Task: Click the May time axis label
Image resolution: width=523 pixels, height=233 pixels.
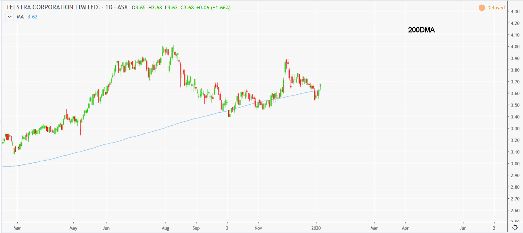Action: (73, 228)
